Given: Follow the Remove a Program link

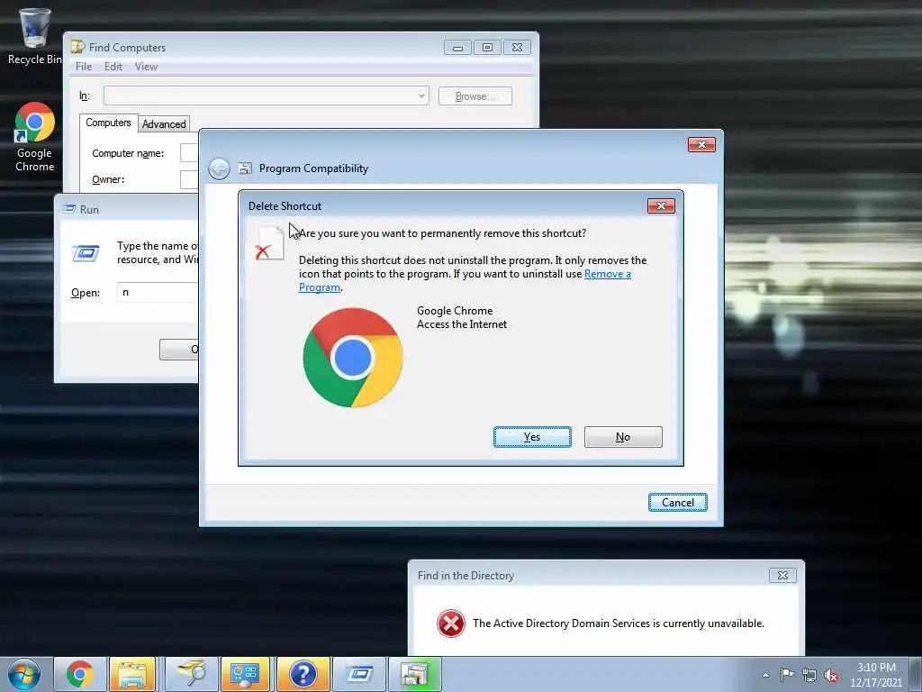Looking at the screenshot, I should [x=608, y=274].
